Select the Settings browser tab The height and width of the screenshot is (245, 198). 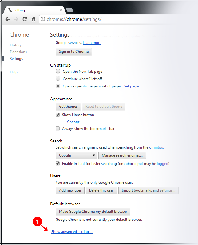[x=34, y=10]
